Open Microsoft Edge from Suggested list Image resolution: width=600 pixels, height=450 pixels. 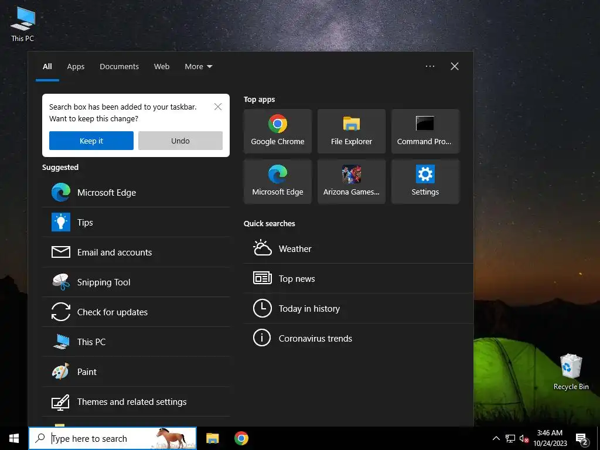pos(136,192)
